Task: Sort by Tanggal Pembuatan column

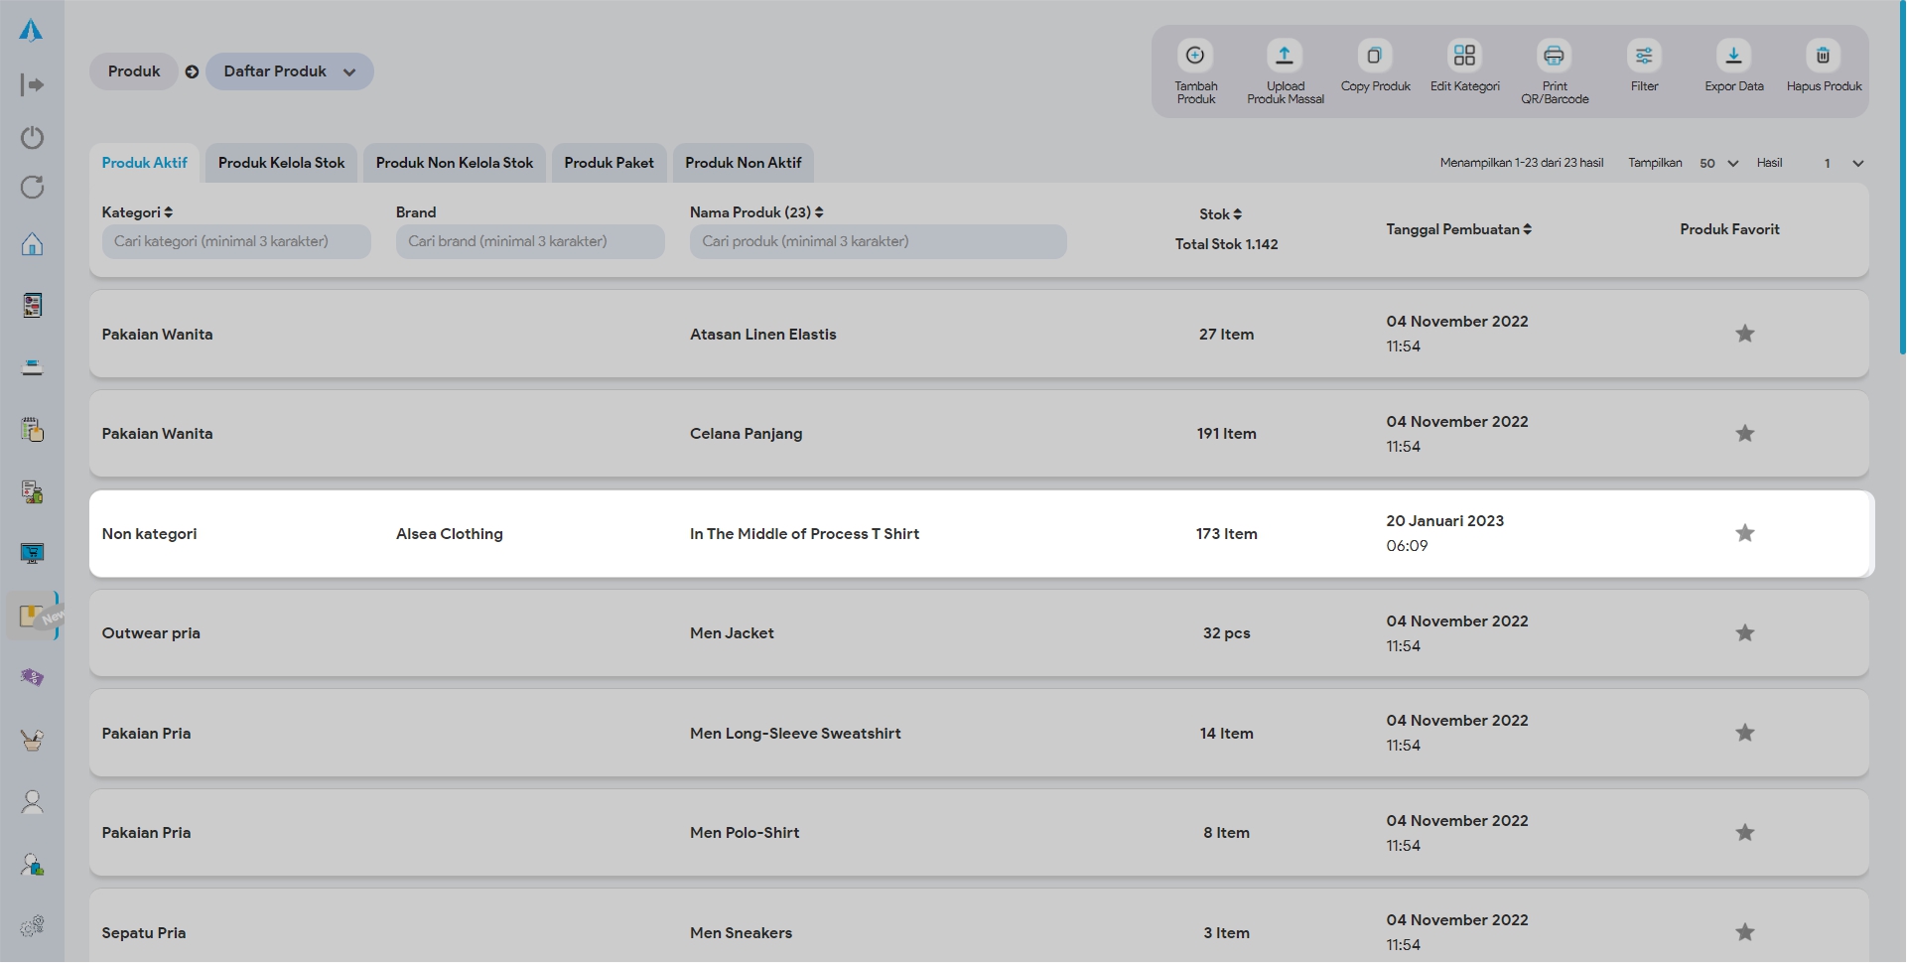Action: pyautogui.click(x=1458, y=229)
